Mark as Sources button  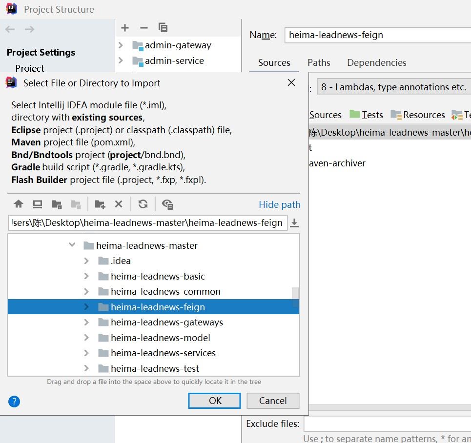[x=326, y=115]
